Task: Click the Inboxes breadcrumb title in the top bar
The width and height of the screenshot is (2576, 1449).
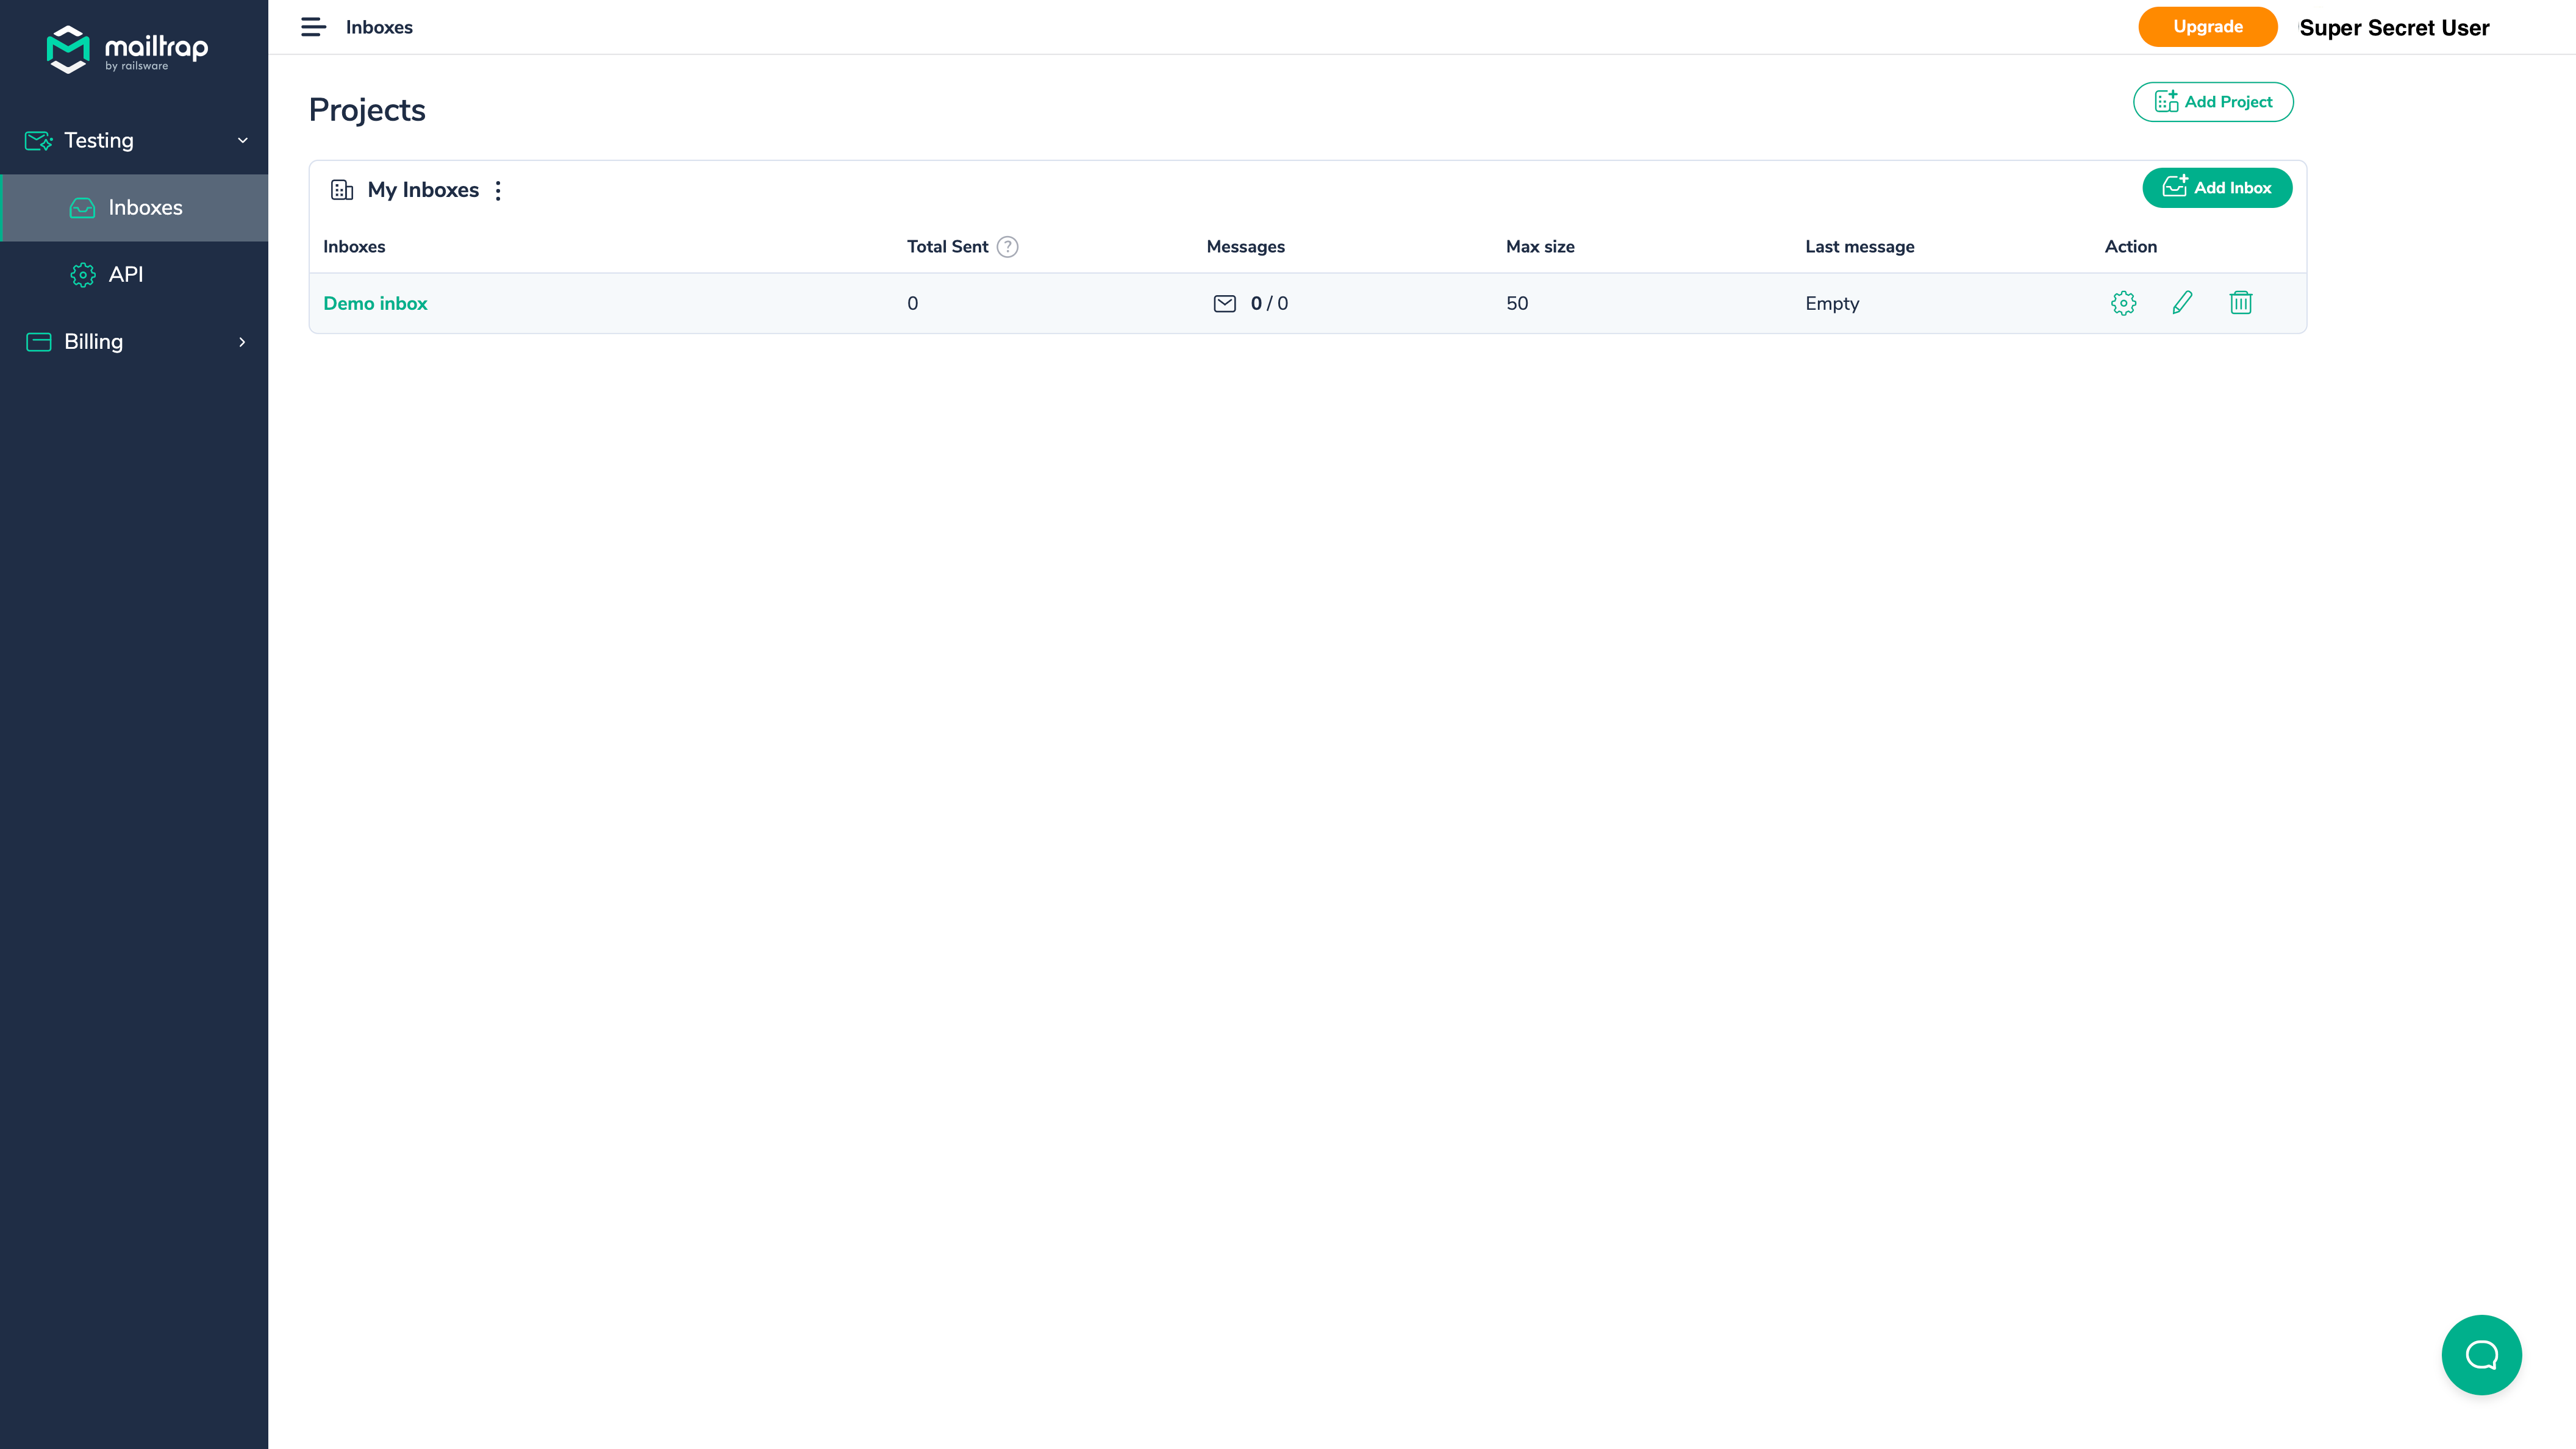Action: 379,27
